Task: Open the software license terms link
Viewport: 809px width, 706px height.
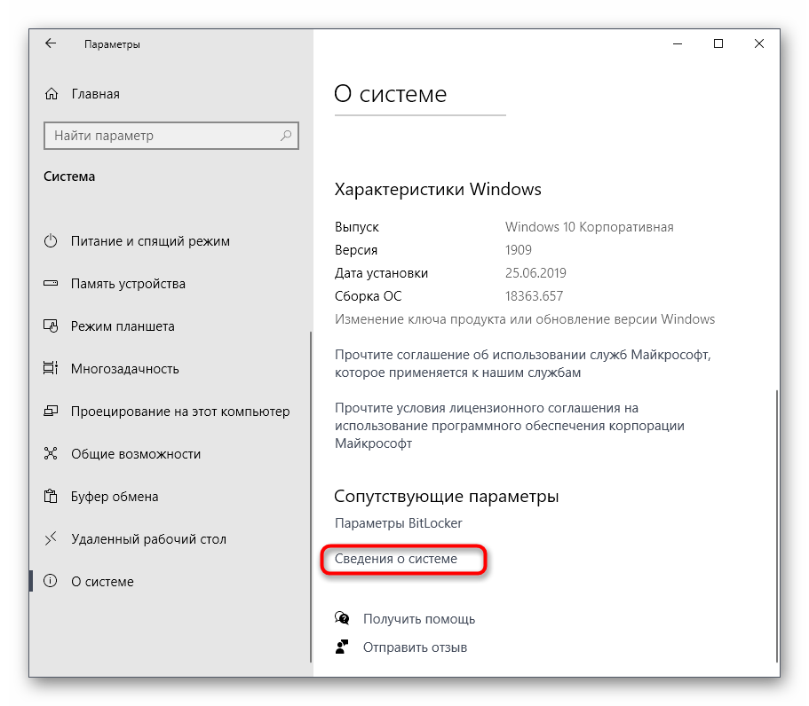Action: [510, 426]
